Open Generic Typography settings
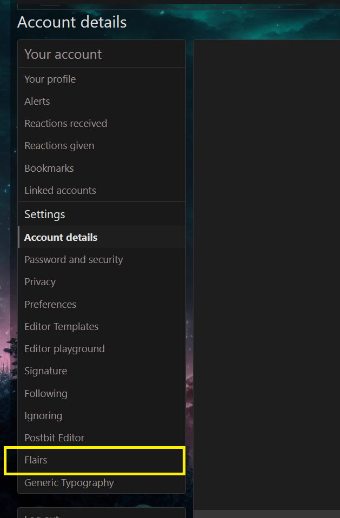This screenshot has height=518, width=340. point(102,483)
